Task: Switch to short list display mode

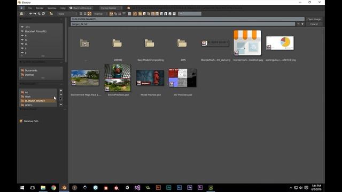Action: [x=81, y=14]
